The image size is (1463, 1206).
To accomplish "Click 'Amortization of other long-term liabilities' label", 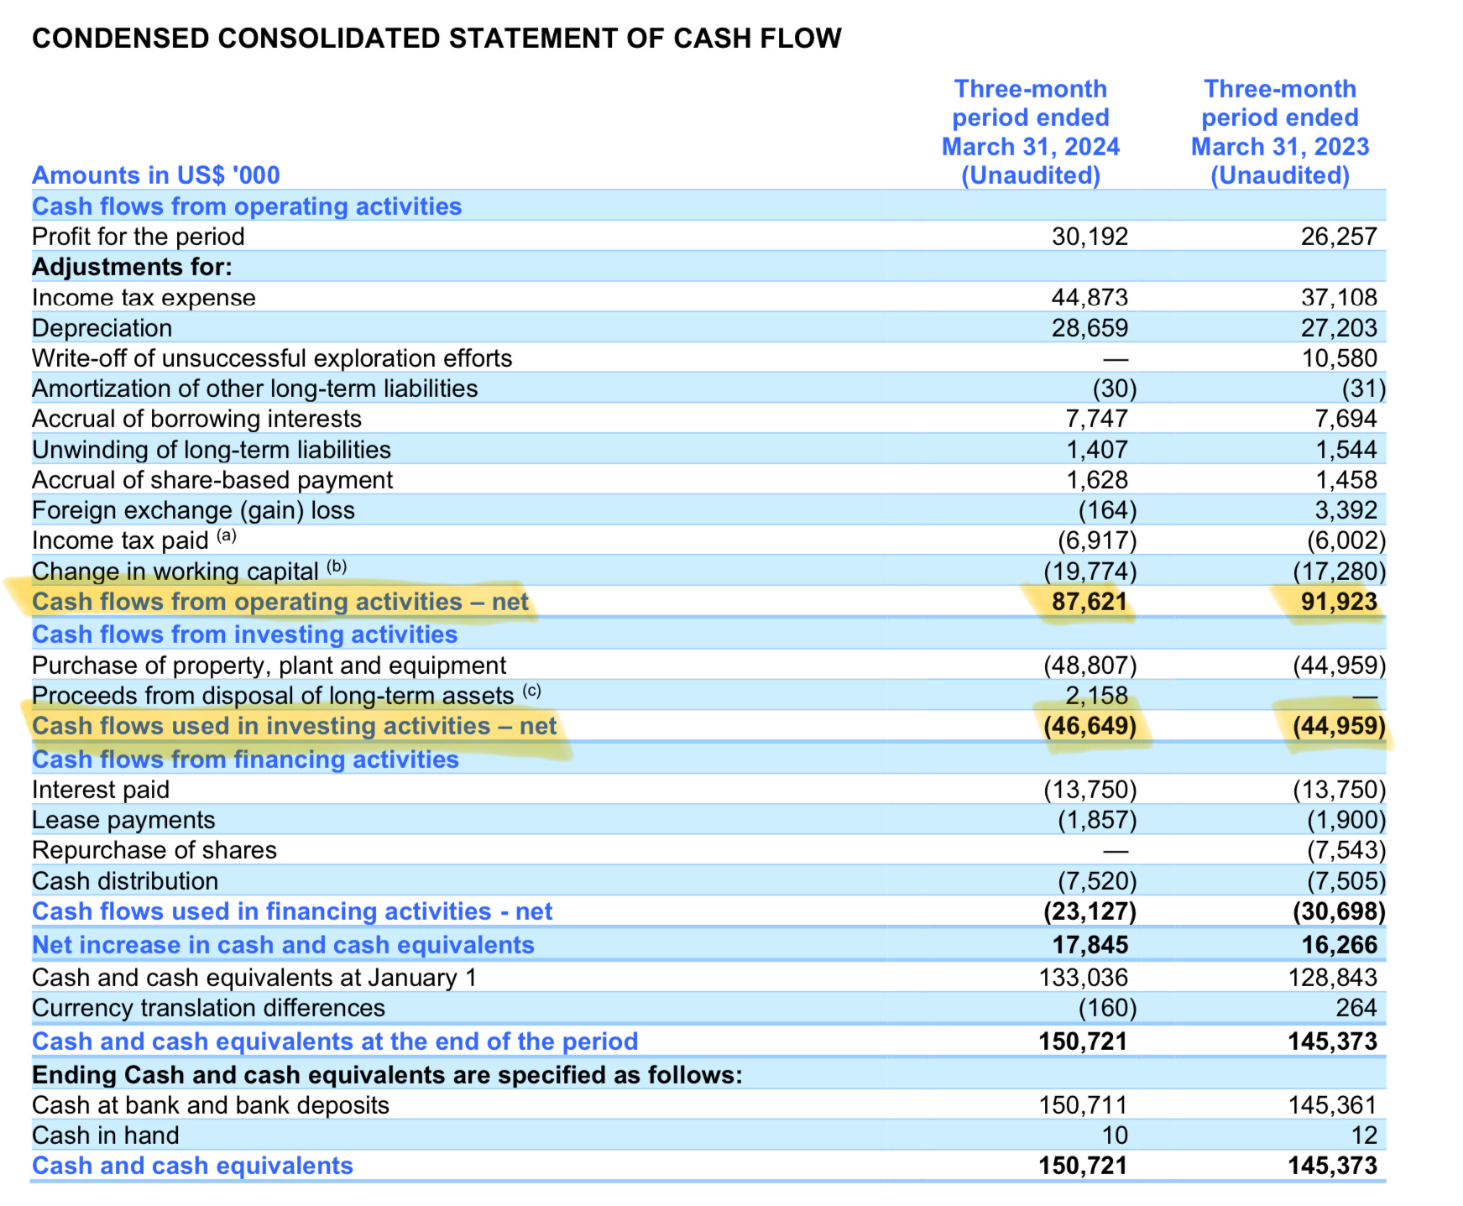I will pyautogui.click(x=254, y=389).
